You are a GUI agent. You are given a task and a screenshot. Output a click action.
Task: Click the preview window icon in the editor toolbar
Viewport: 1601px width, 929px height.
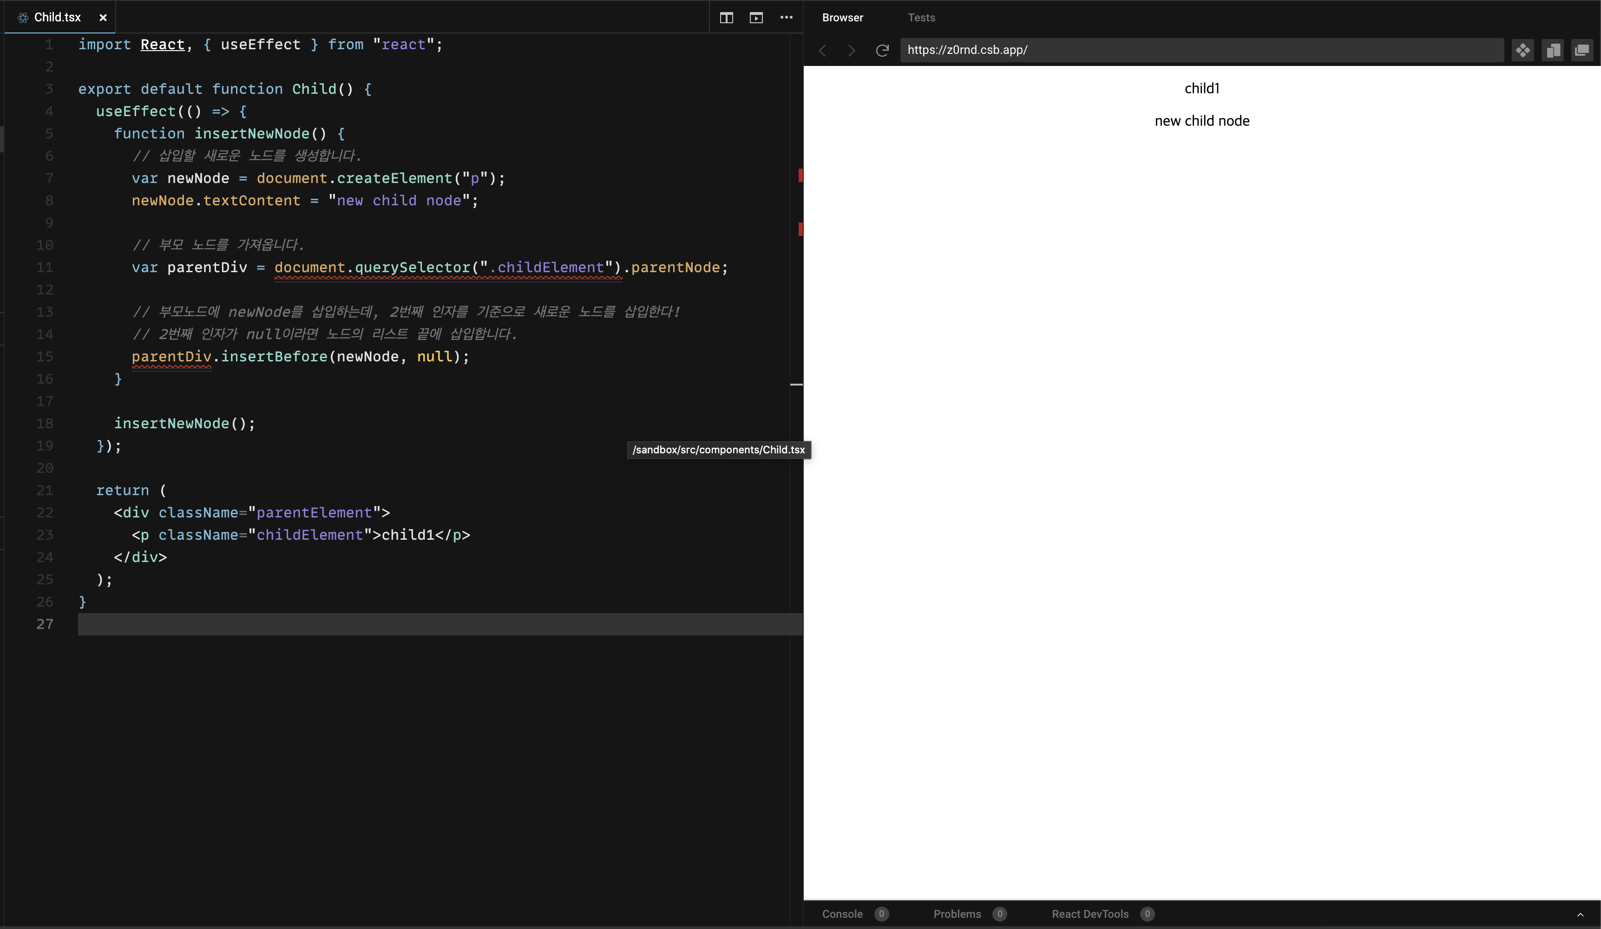tap(756, 18)
